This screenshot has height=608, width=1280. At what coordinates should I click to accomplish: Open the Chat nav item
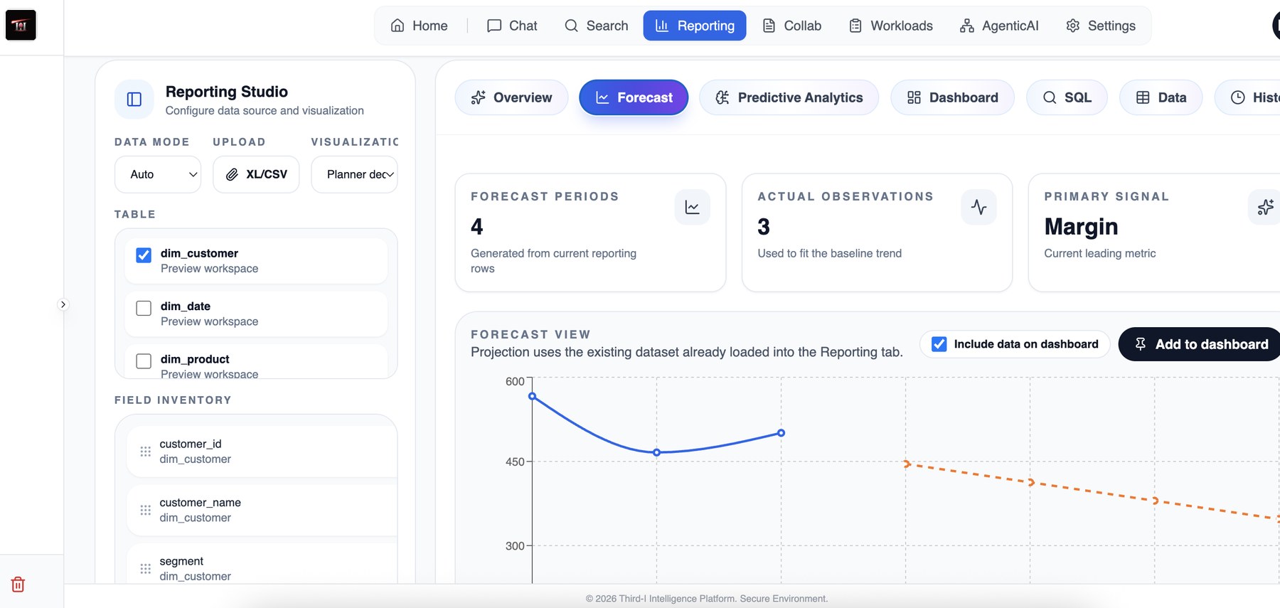pyautogui.click(x=512, y=26)
